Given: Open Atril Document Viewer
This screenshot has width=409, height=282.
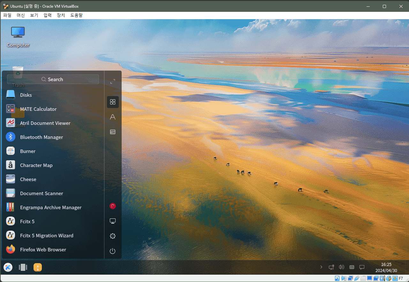Looking at the screenshot, I should 53,123.
